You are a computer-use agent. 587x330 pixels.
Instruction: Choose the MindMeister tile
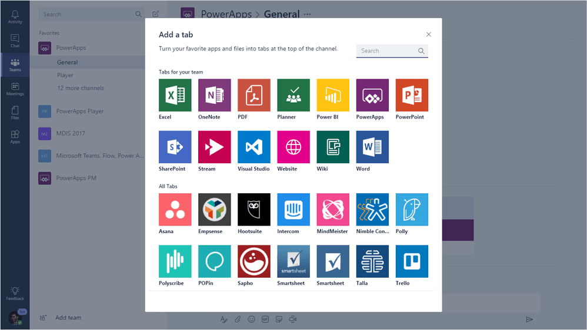[333, 209]
